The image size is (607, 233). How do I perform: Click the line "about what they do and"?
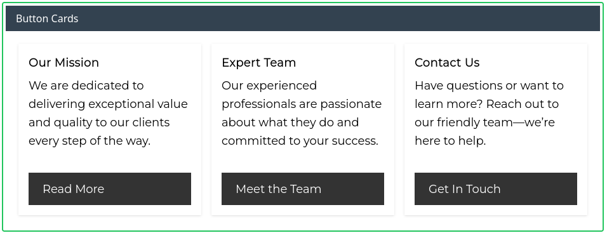[x=290, y=123]
